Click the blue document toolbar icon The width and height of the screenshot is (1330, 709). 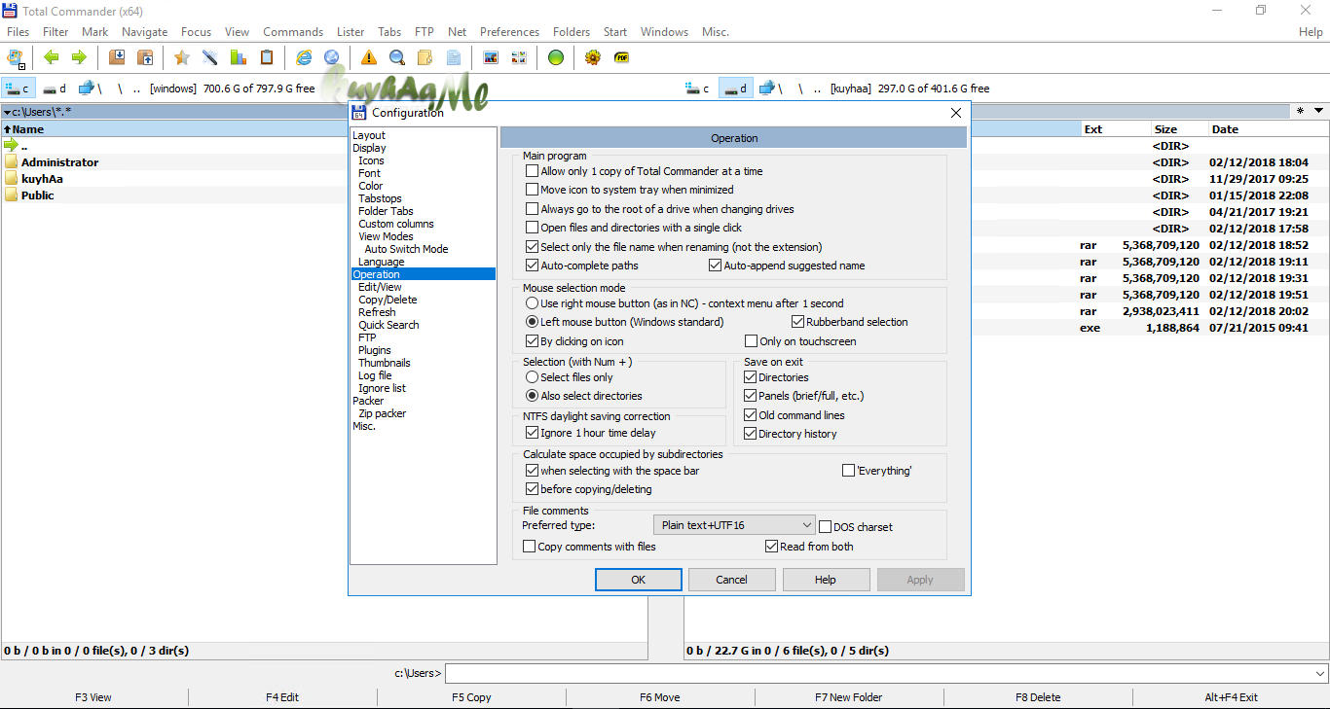453,57
